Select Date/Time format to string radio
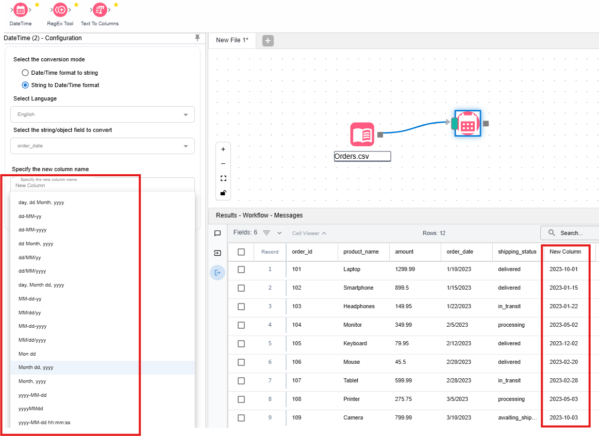599x436 pixels. (25, 73)
